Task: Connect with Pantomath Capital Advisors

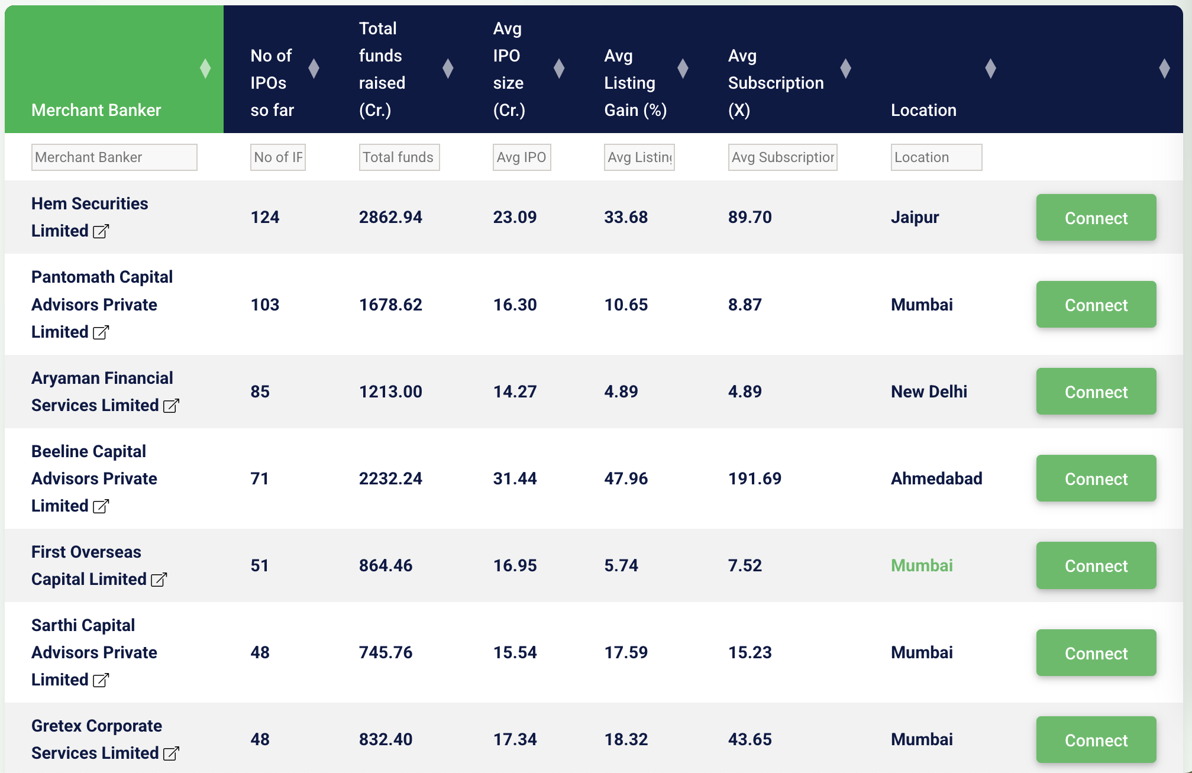Action: pyautogui.click(x=1096, y=305)
